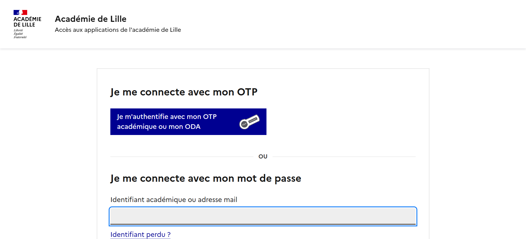Open the "Identifiant perdu ?" link
The width and height of the screenshot is (526, 239).
click(x=140, y=235)
